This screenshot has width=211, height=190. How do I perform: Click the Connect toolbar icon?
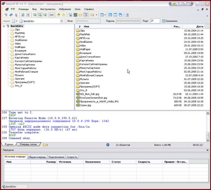pos(6,15)
